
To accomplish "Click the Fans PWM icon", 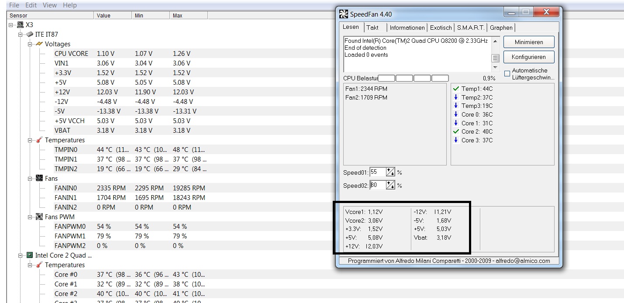I will [39, 217].
